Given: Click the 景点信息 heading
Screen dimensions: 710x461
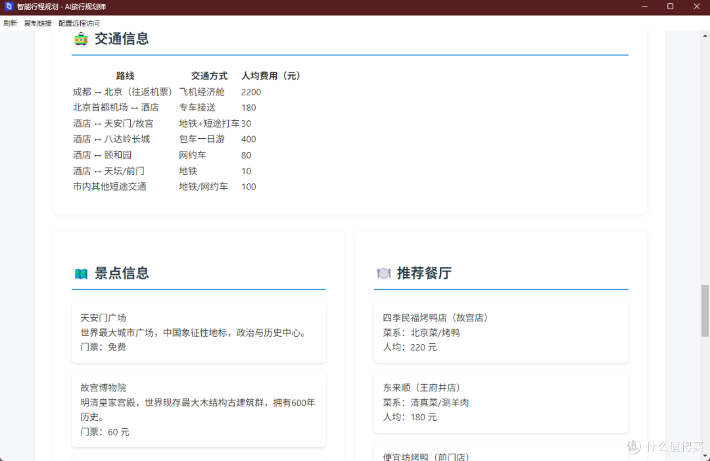Looking at the screenshot, I should pos(122,273).
